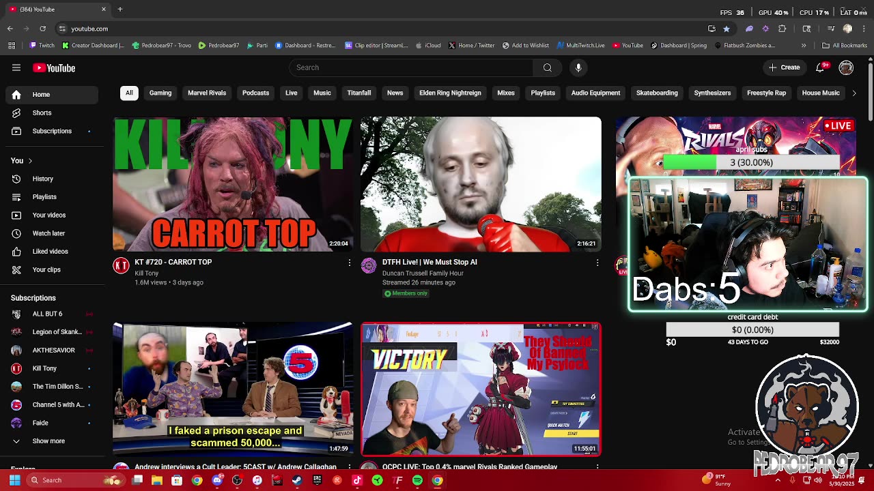The image size is (874, 491).
Task: Select the Freestyle Rap chip
Action: click(x=766, y=93)
